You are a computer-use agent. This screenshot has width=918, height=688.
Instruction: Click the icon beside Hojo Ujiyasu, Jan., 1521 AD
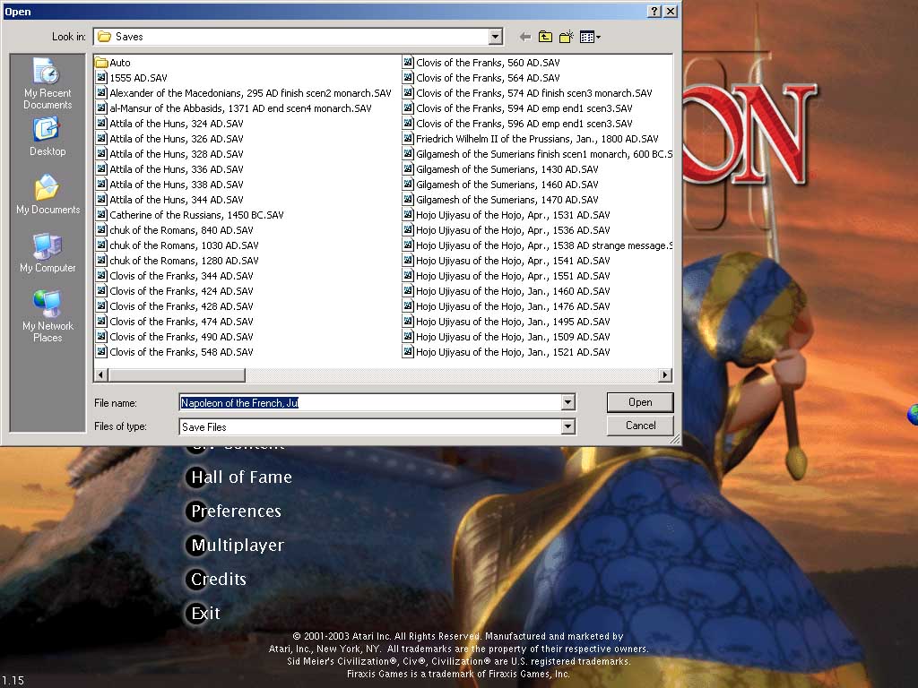click(408, 351)
